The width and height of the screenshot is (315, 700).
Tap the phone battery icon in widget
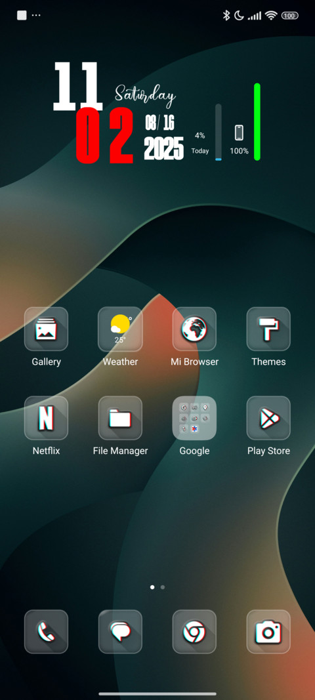tap(239, 133)
